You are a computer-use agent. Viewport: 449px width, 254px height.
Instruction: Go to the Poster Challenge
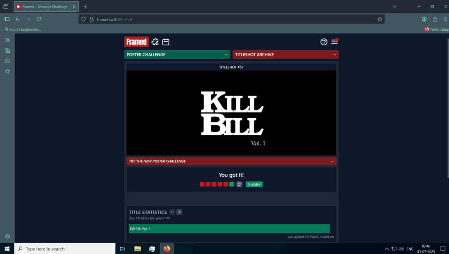click(x=177, y=54)
